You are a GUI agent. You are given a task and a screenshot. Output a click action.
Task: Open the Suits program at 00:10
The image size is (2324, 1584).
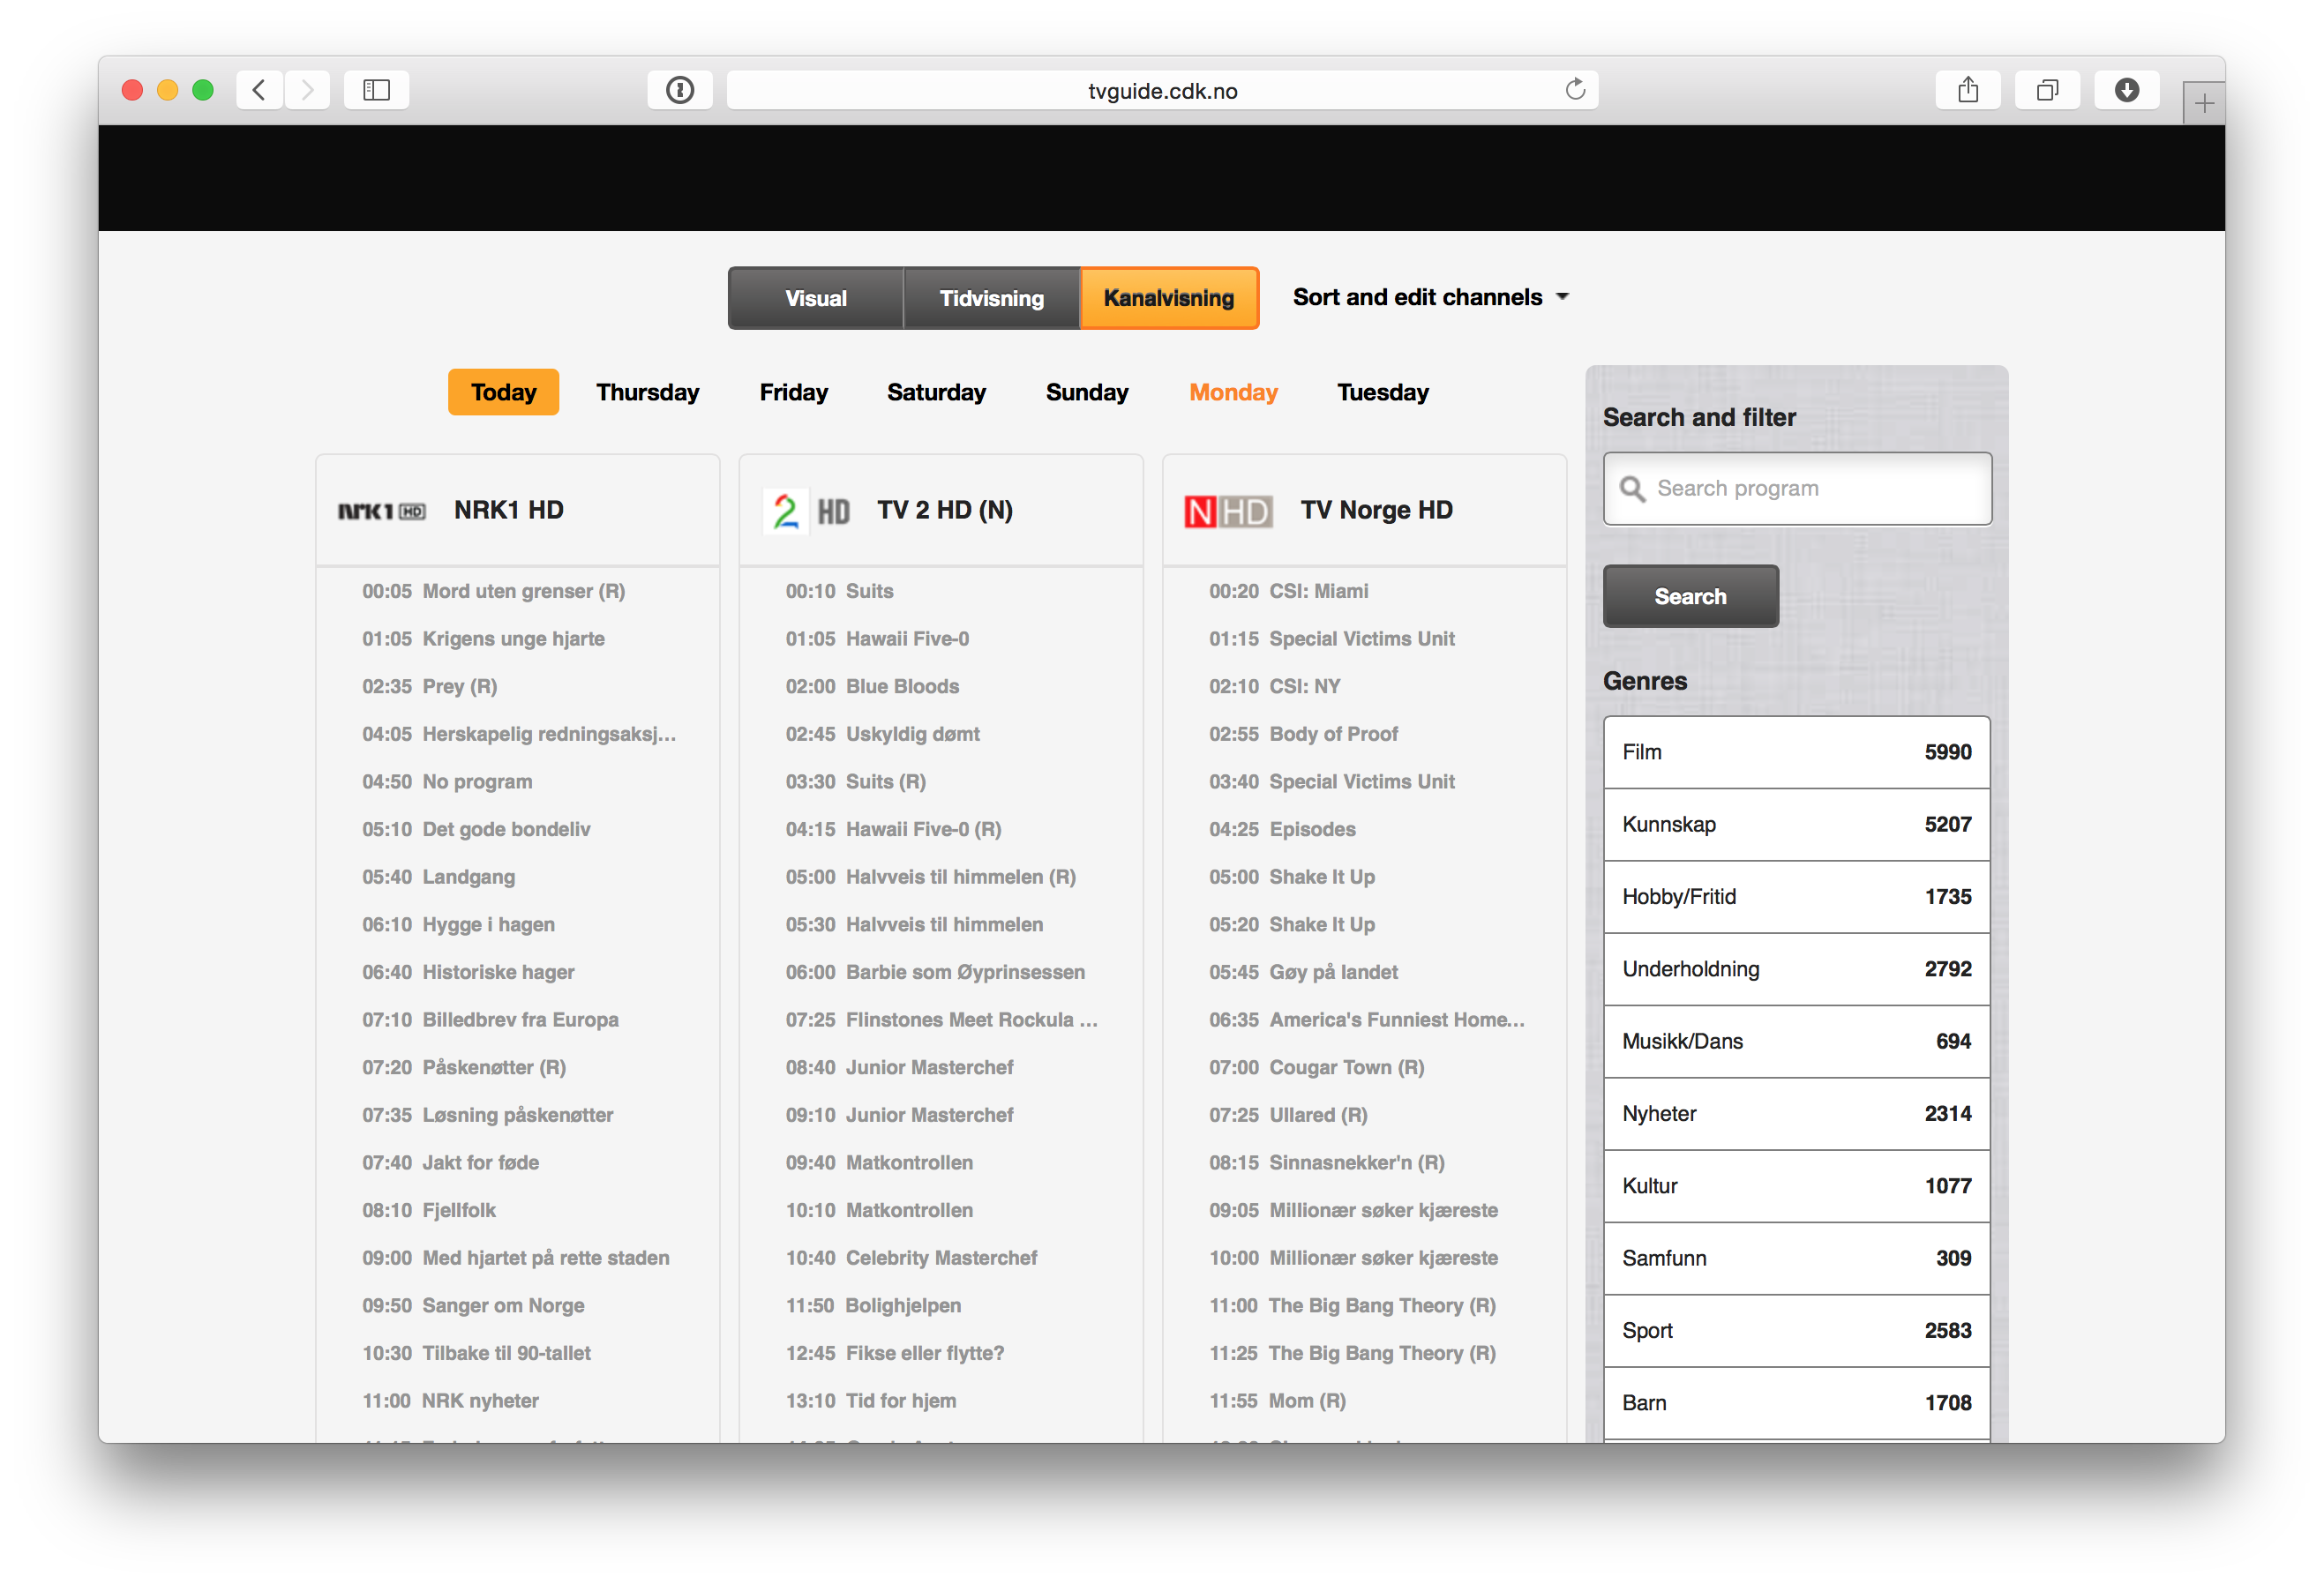pyautogui.click(x=869, y=591)
